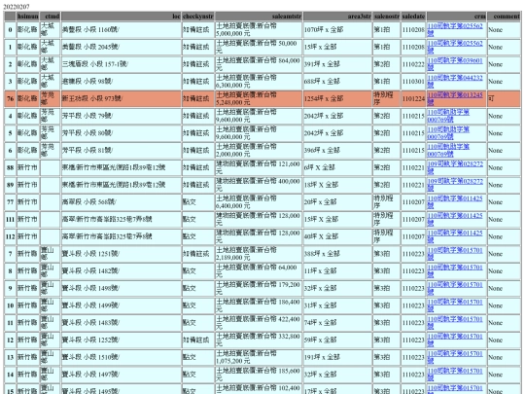Click sale date 1110301 in row 3

coord(413,82)
